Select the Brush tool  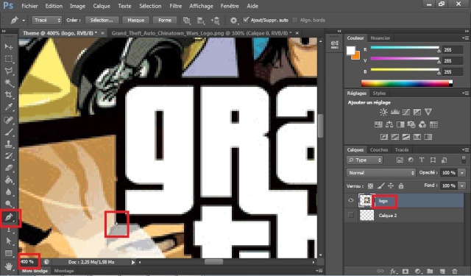9,132
